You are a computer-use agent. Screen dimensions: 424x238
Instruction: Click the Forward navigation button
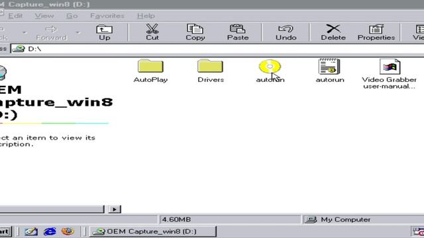pos(52,32)
